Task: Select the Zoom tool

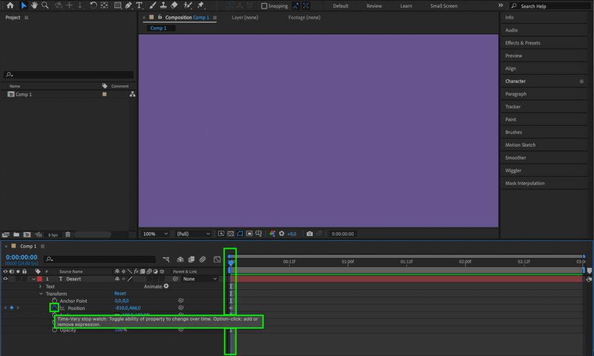Action: [45, 5]
